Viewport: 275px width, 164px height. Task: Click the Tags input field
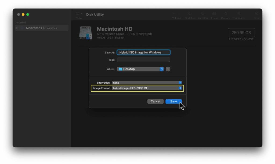pos(144,60)
